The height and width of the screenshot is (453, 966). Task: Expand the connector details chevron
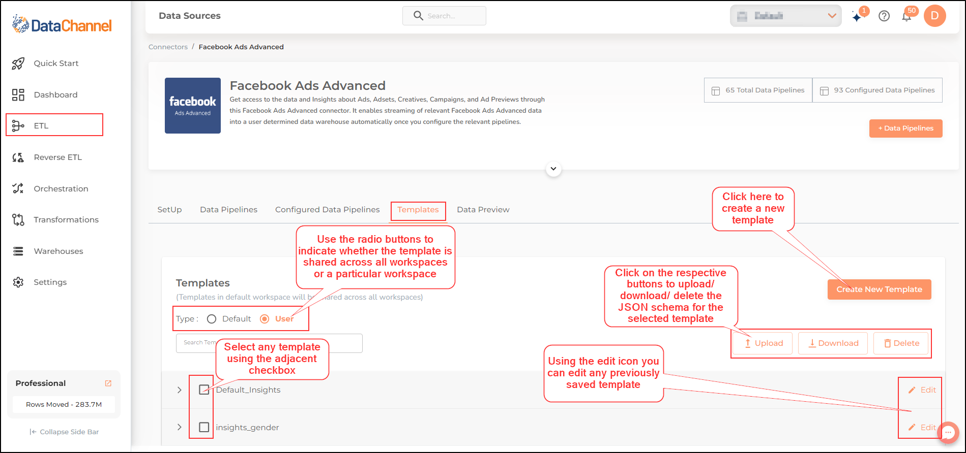point(553,169)
